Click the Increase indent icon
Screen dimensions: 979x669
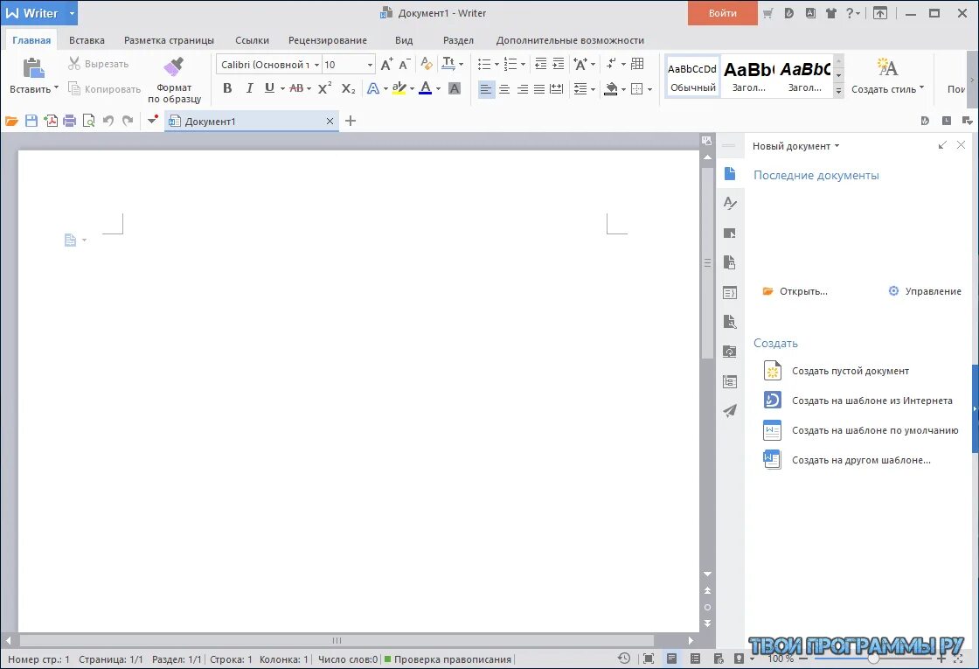tap(559, 64)
